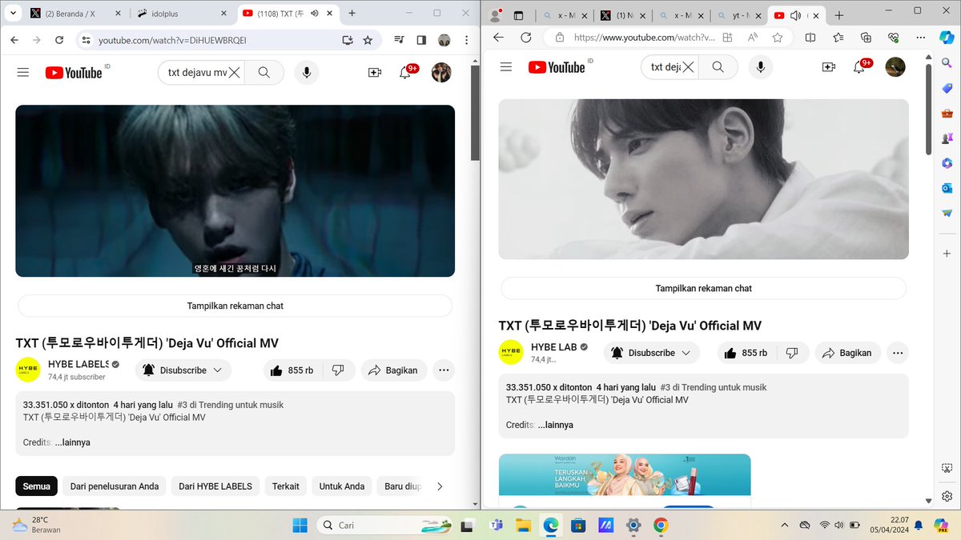
Task: Open HYBE LABELS channel name in Chrome
Action: click(x=78, y=364)
